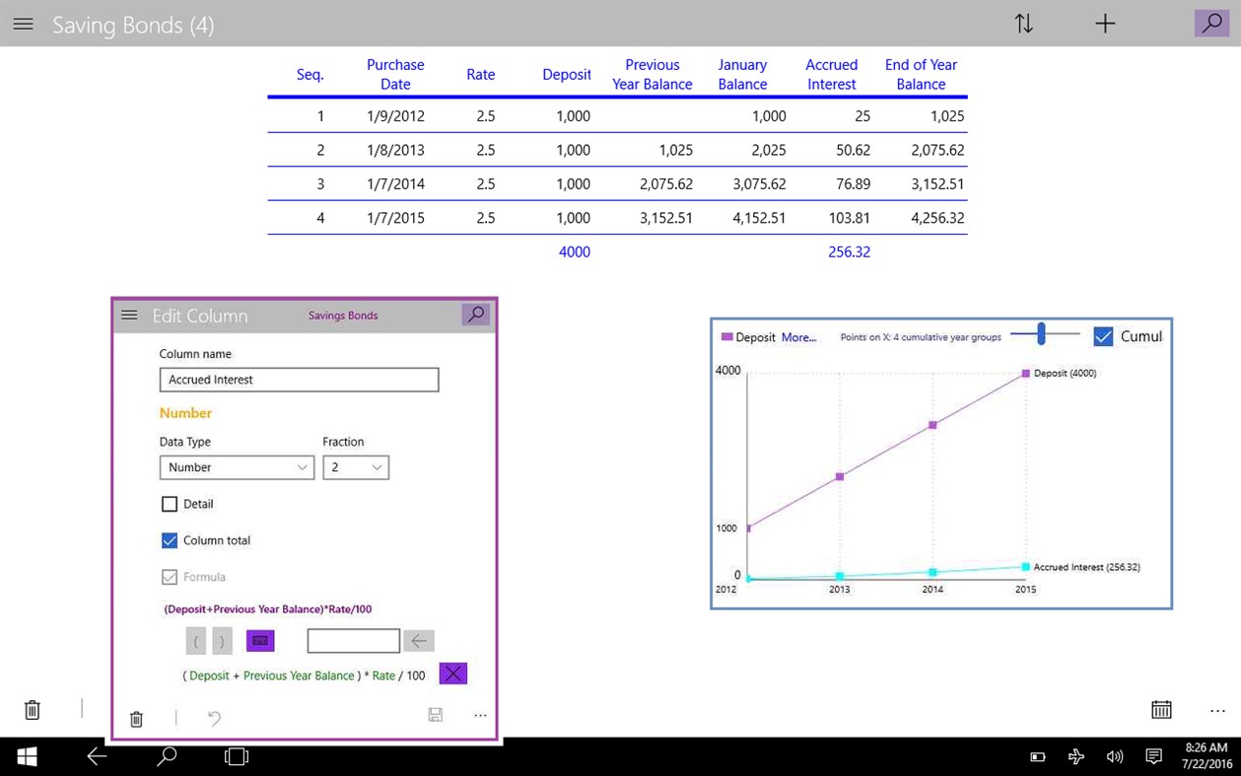Remove the formula with the purple X button
Viewport: 1241px width, 776px height.
pos(452,673)
